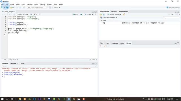
Task: Maximize the Viewer pane
Action: [178, 43]
